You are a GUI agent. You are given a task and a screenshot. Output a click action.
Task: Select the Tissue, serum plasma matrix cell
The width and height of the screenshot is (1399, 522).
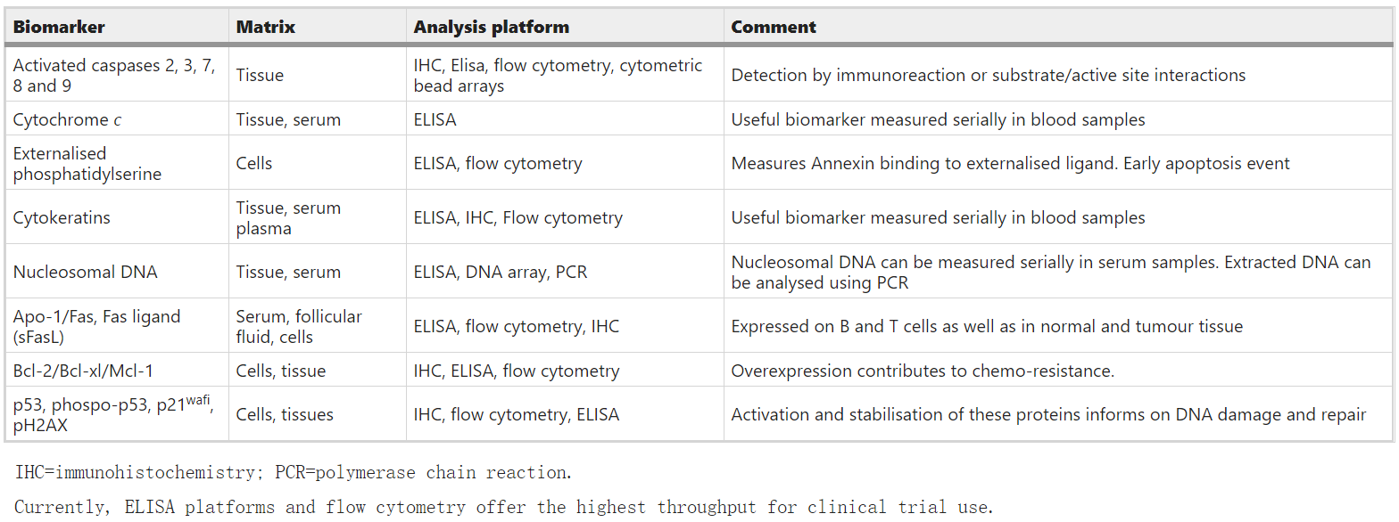pos(288,217)
